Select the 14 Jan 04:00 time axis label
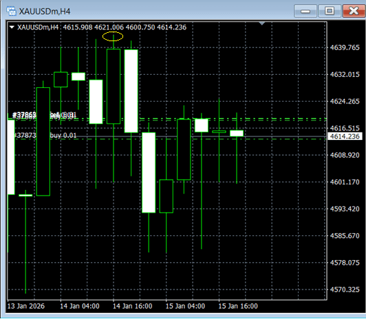The width and height of the screenshot is (366, 319). (80, 306)
